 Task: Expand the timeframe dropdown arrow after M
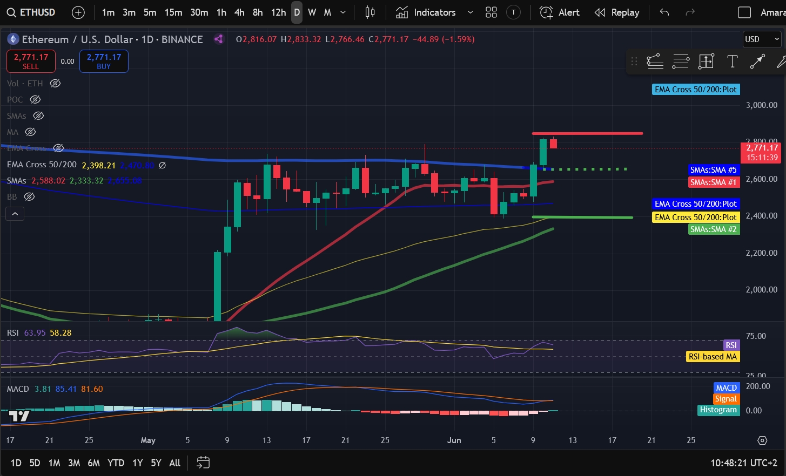coord(342,12)
